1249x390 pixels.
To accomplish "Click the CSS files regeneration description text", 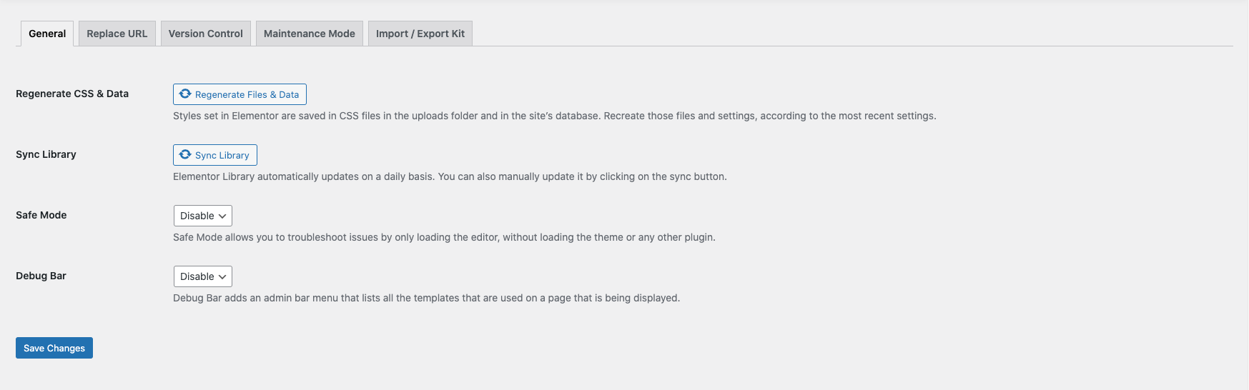I will tap(554, 116).
